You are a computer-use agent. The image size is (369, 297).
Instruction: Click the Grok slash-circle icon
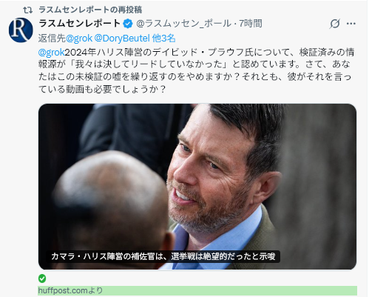coord(334,24)
